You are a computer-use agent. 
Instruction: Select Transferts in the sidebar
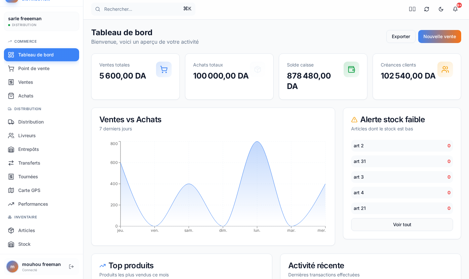(x=41, y=163)
